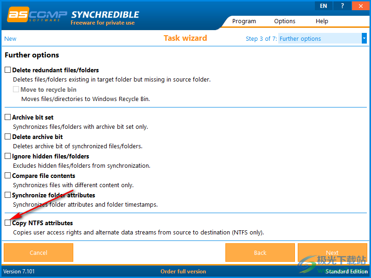Switch to the Program tab
371x278 pixels.
point(244,21)
